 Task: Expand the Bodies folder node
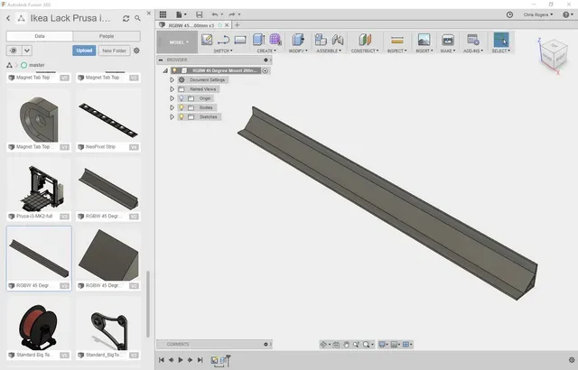[172, 107]
